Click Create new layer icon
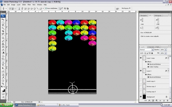The height and width of the screenshot is (107, 172). click(x=164, y=100)
